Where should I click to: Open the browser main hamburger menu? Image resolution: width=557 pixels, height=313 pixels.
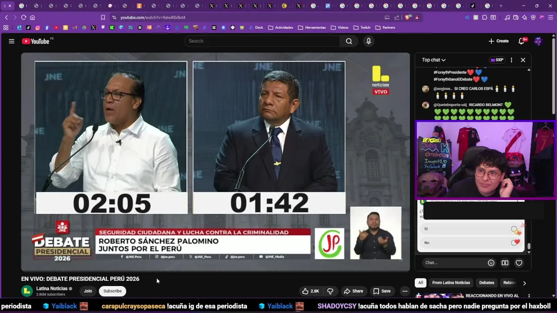click(x=550, y=17)
